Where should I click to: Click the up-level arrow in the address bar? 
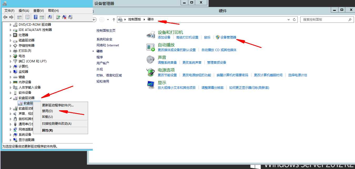114,20
